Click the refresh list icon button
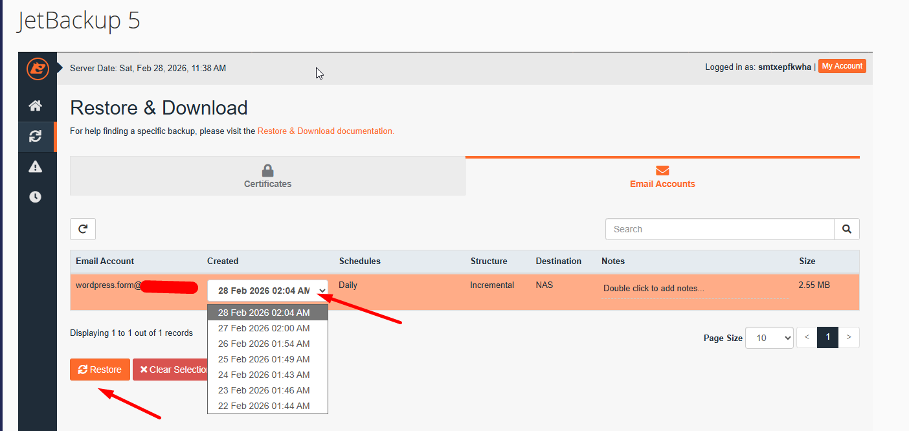This screenshot has width=909, height=431. (x=83, y=229)
